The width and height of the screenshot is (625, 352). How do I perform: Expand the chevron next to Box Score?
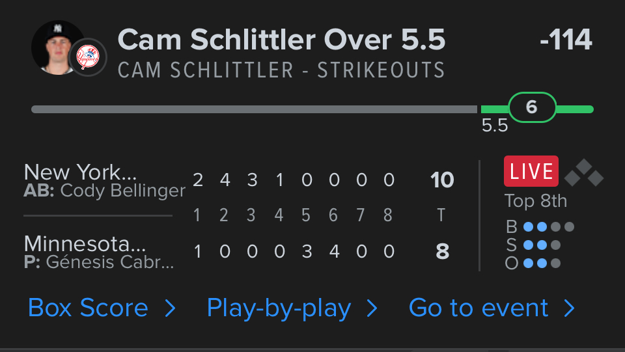coord(171,308)
